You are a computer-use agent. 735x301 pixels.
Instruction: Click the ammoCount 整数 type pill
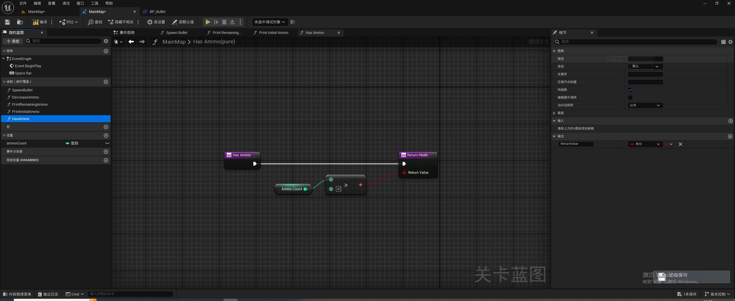point(72,143)
